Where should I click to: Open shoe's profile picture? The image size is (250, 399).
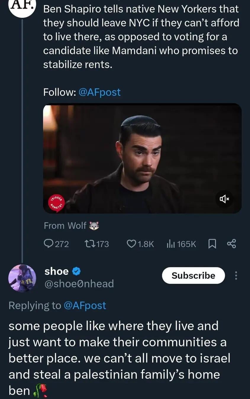click(x=22, y=278)
